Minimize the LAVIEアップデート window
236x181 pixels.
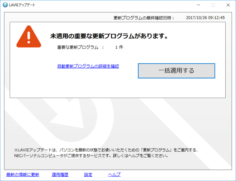coord(199,5)
